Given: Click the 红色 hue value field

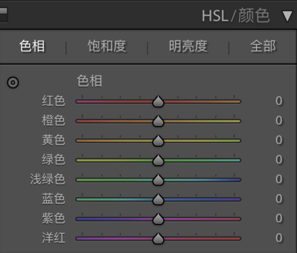Looking at the screenshot, I should coord(279,101).
